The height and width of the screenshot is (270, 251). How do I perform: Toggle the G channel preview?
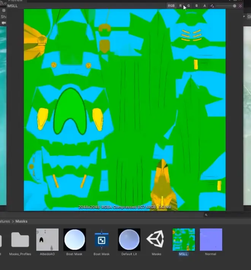189,6
